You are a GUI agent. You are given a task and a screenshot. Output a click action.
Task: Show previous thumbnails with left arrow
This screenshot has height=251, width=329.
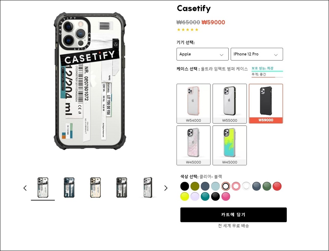pos(25,188)
